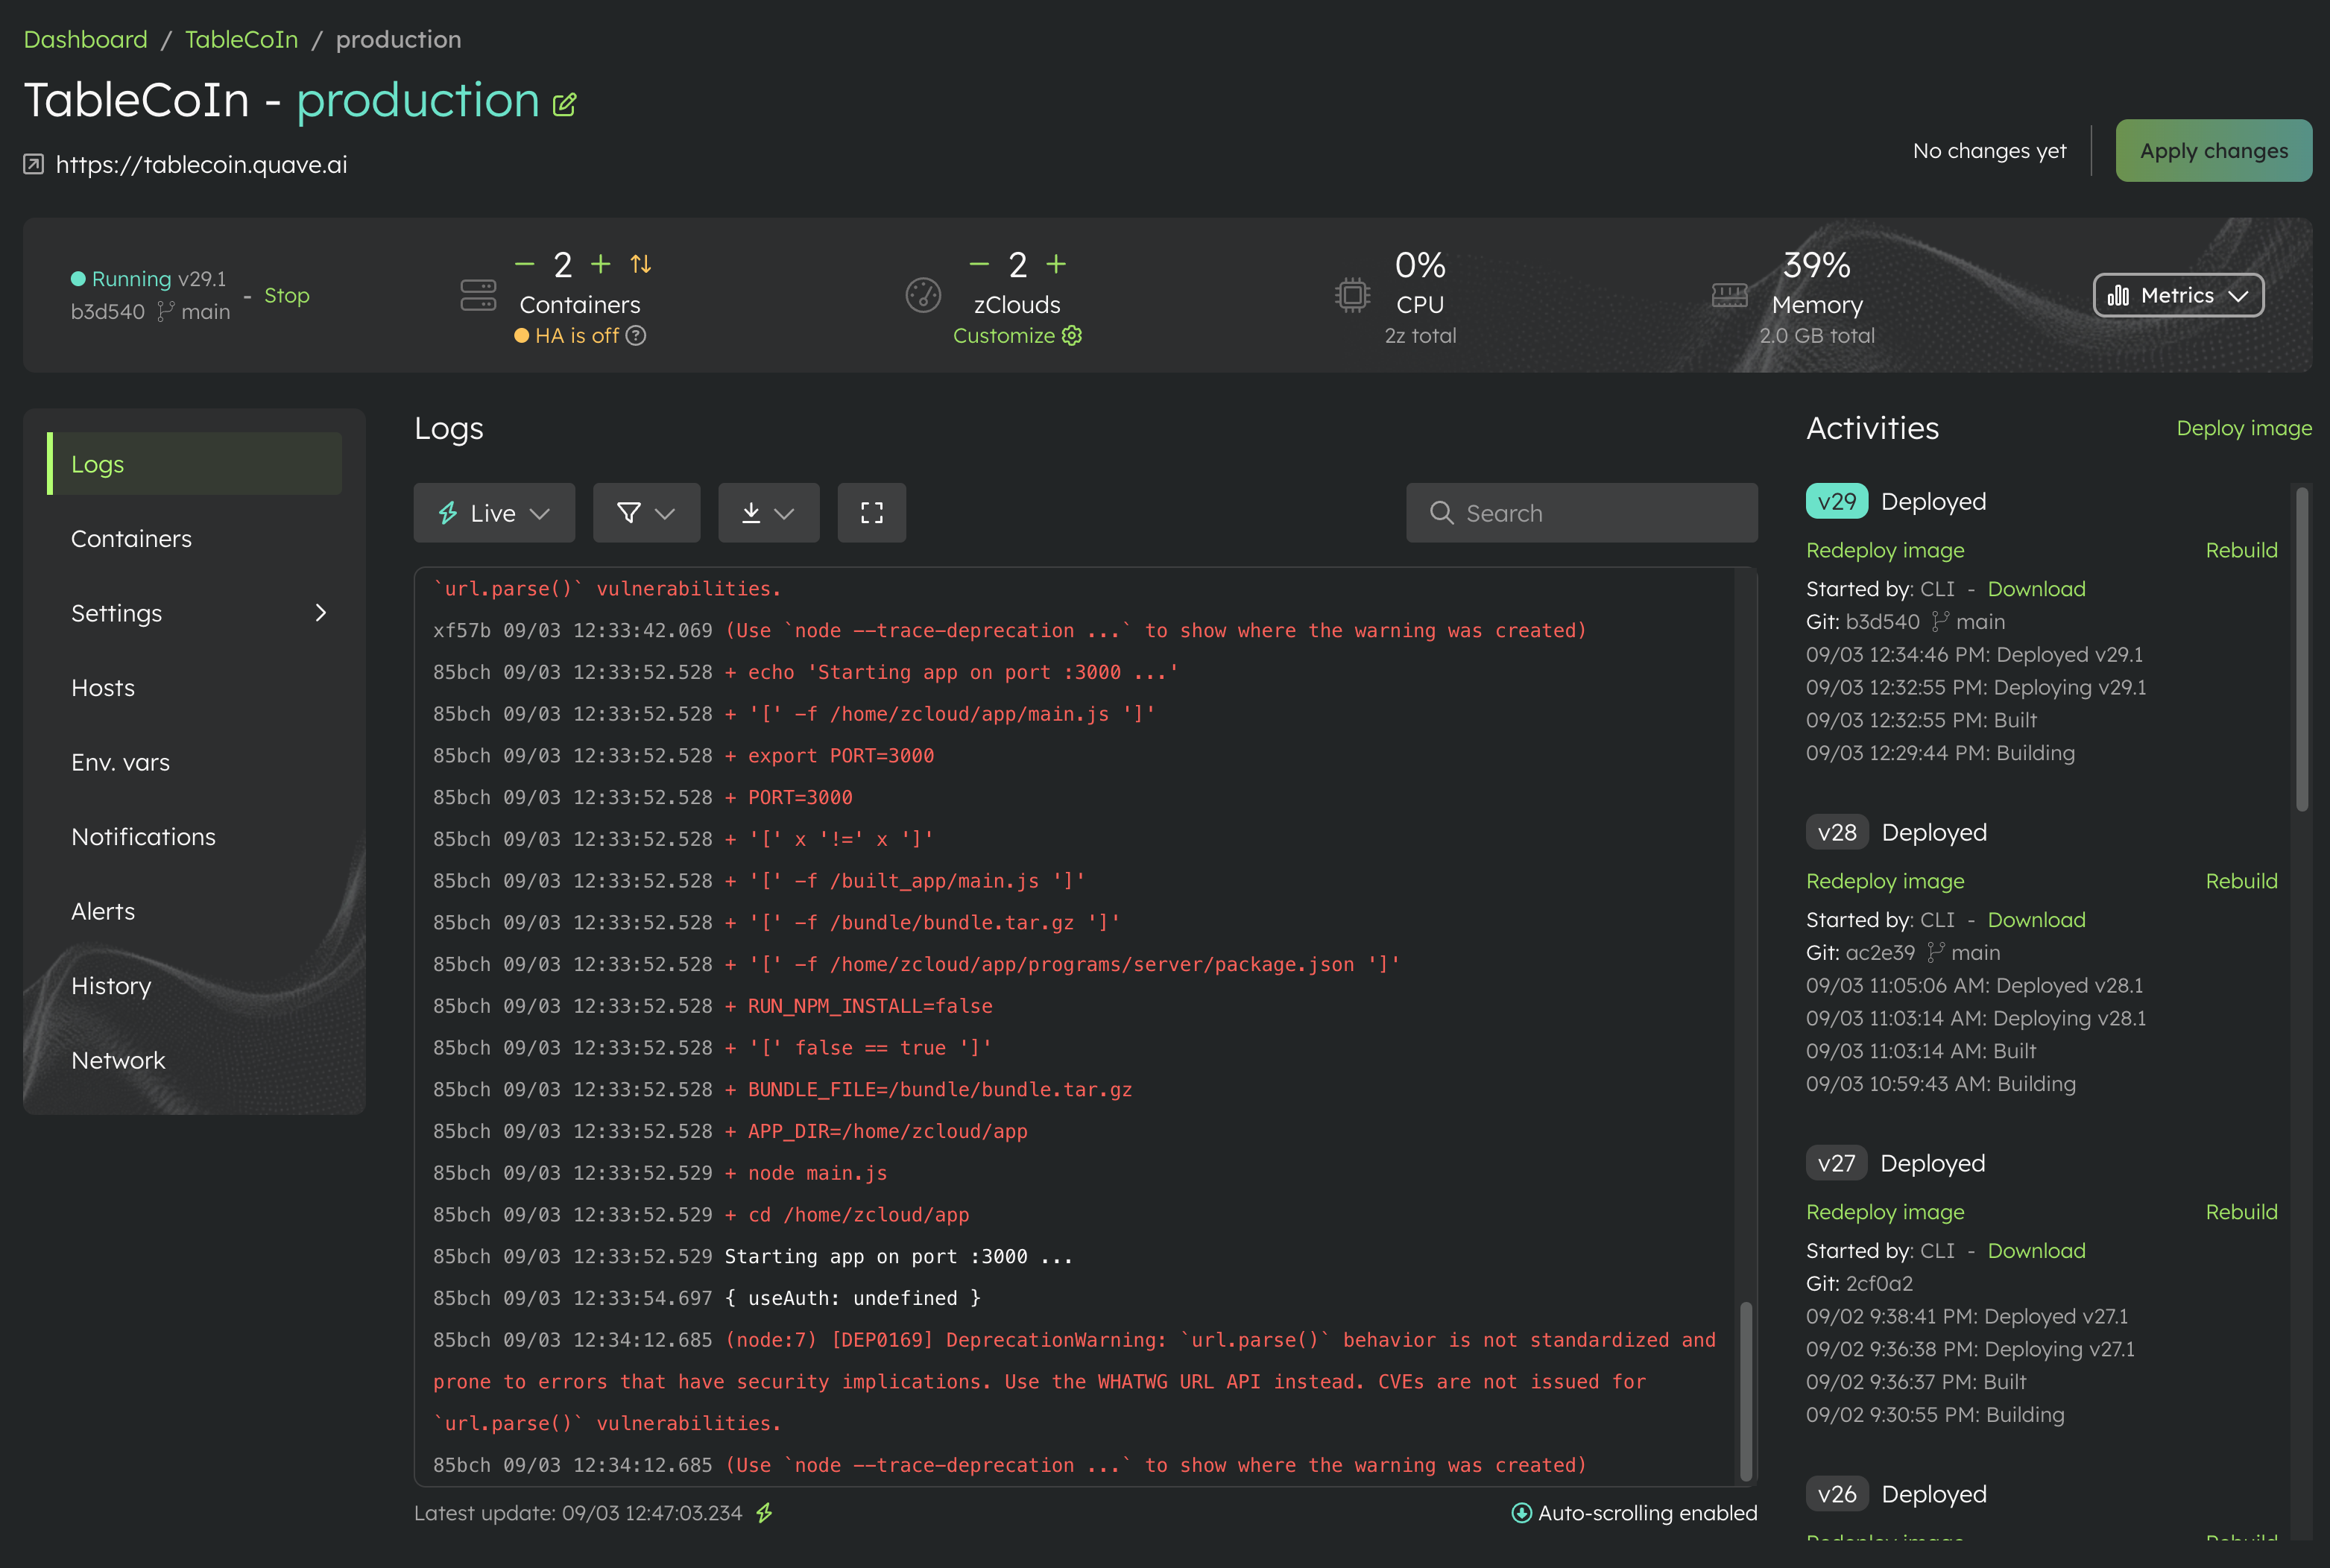Open the external link icon beside tablecoin URL
Screen dimensions: 2330x1568
point(34,164)
